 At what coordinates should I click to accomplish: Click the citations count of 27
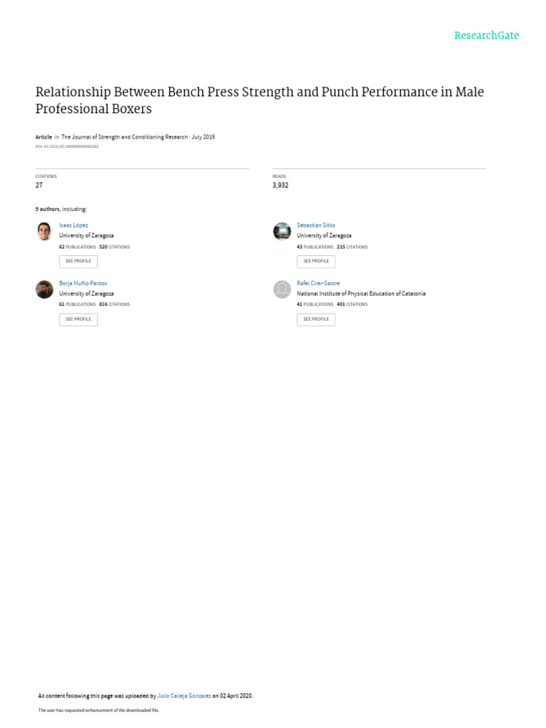39,185
